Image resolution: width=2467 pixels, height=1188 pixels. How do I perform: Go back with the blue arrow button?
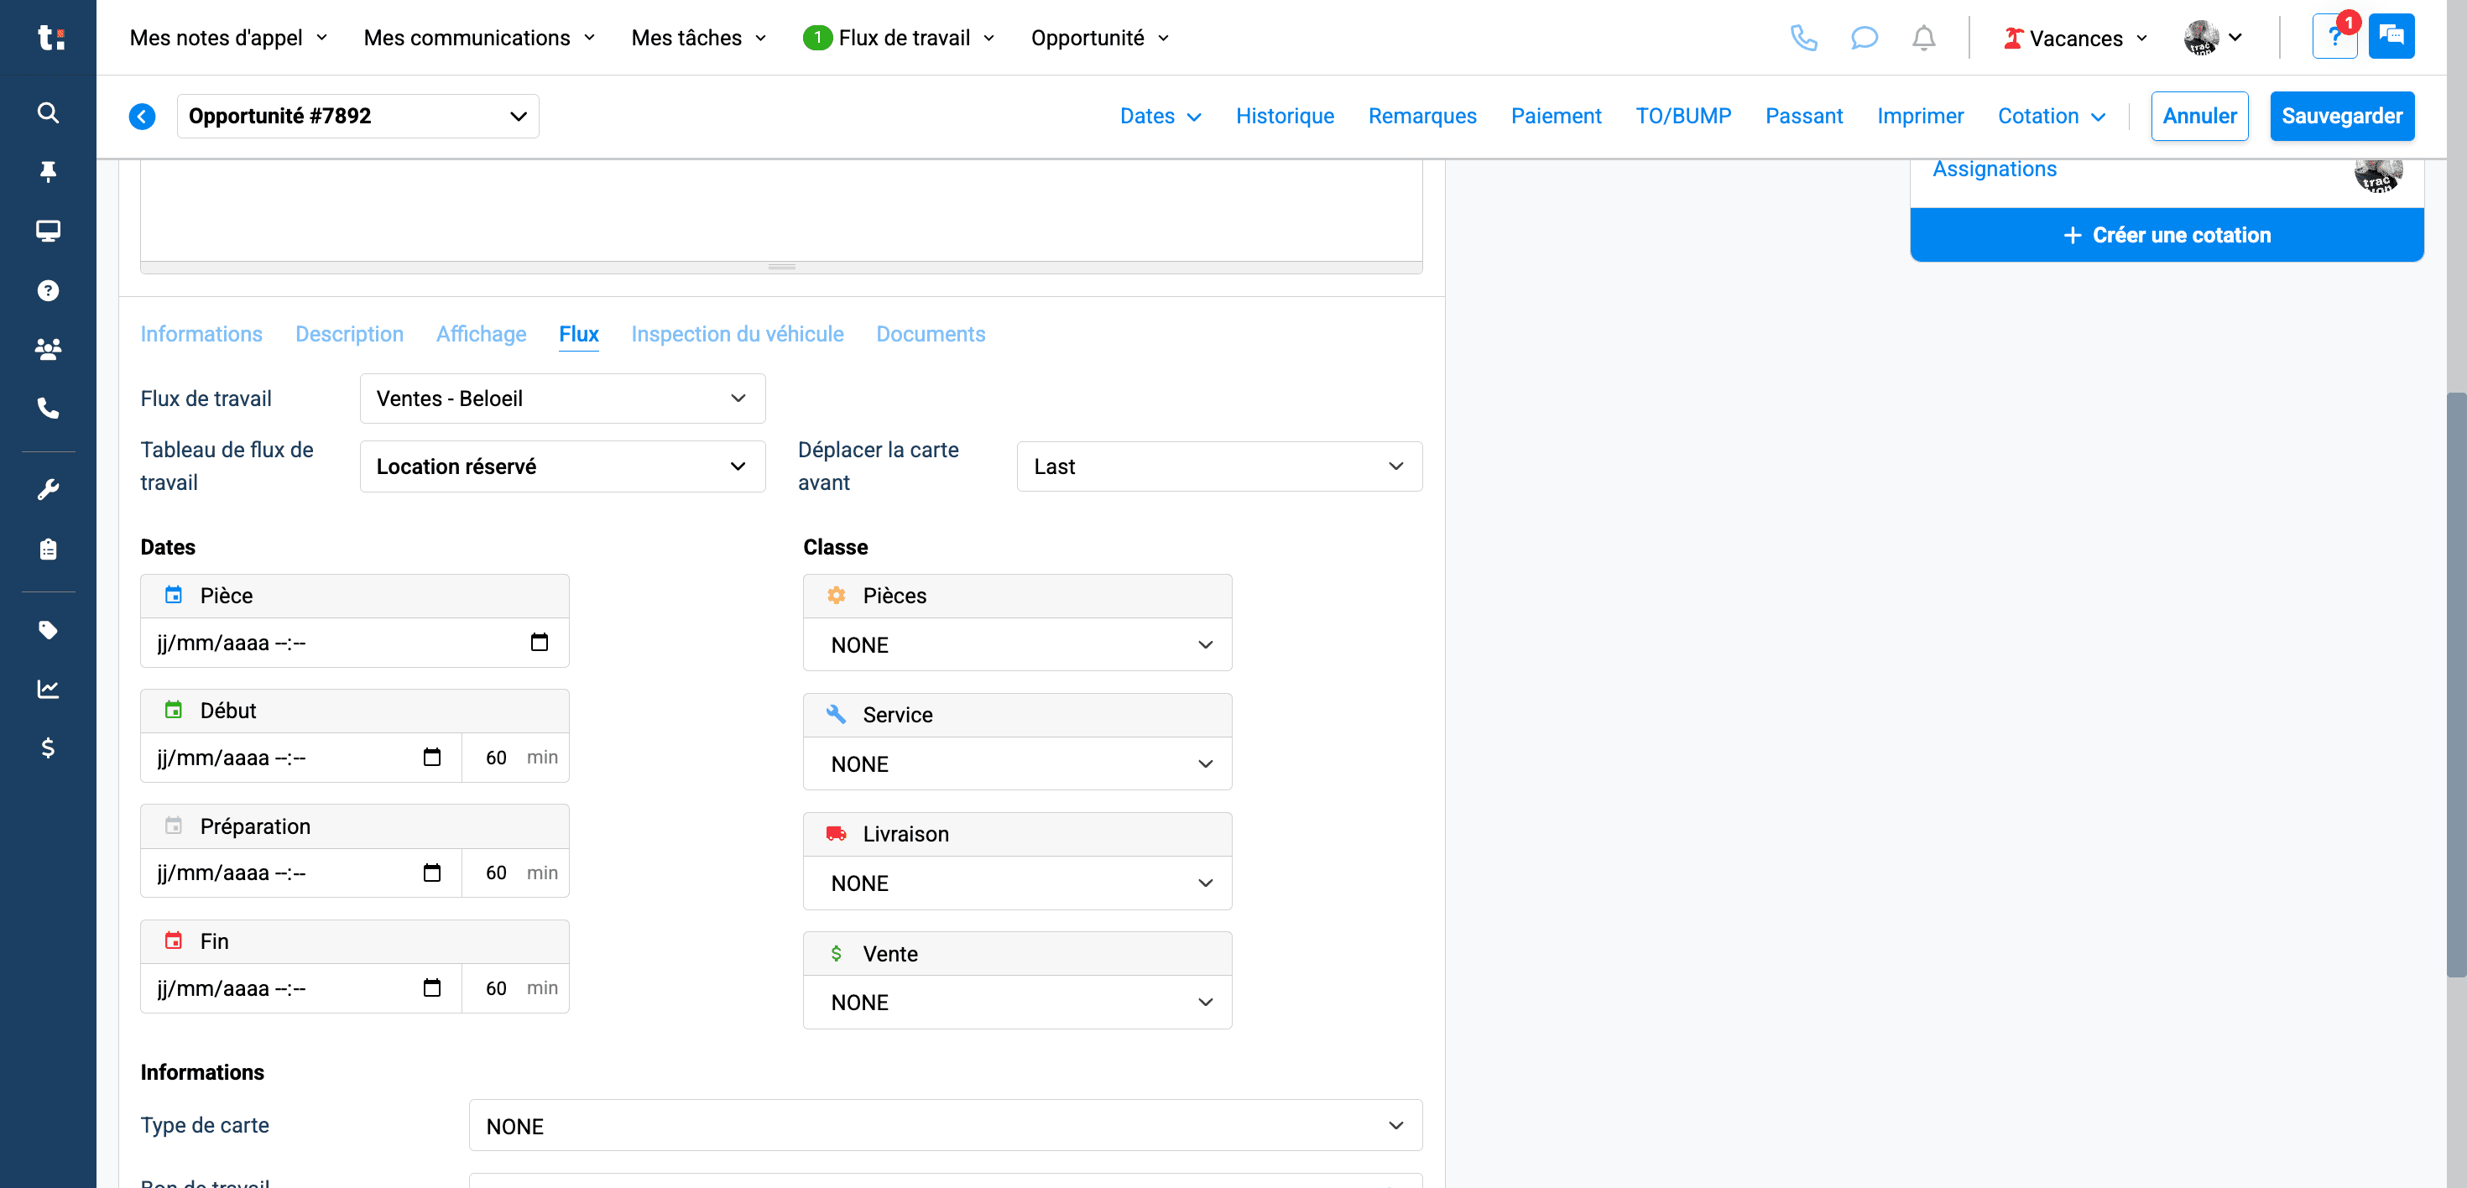point(142,116)
